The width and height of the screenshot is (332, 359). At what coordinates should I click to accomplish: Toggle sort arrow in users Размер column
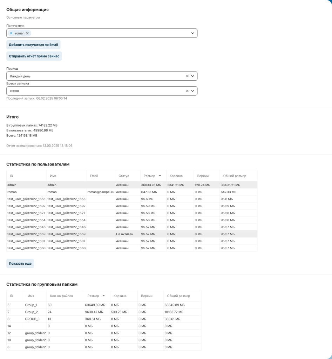click(160, 176)
